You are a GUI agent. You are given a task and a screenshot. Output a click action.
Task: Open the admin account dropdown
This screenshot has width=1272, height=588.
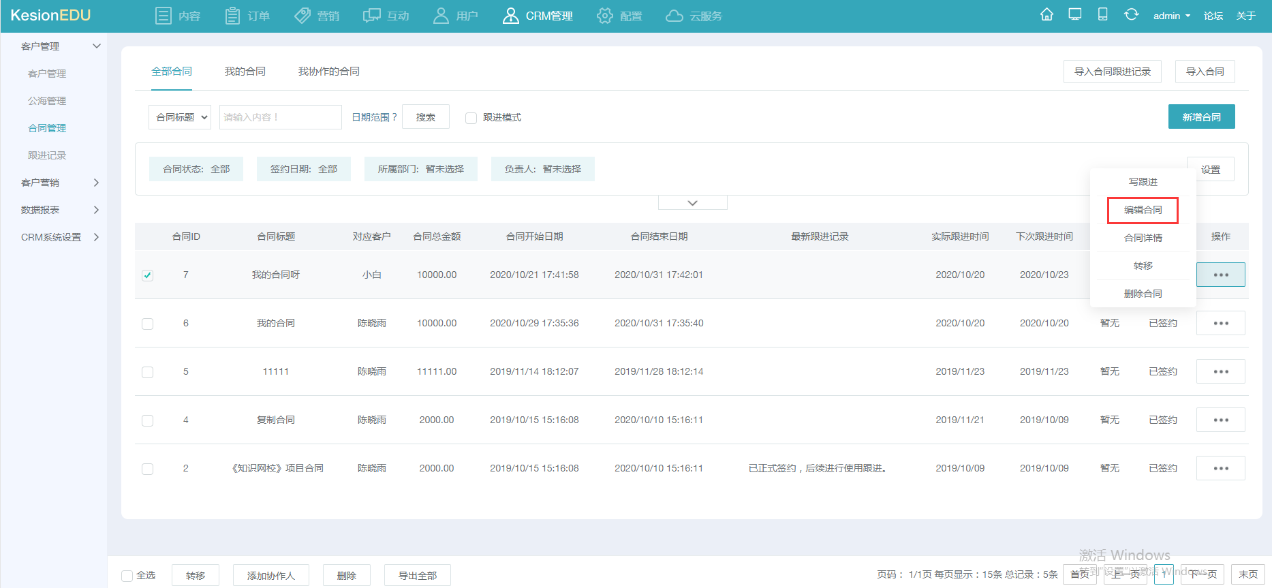pyautogui.click(x=1172, y=16)
